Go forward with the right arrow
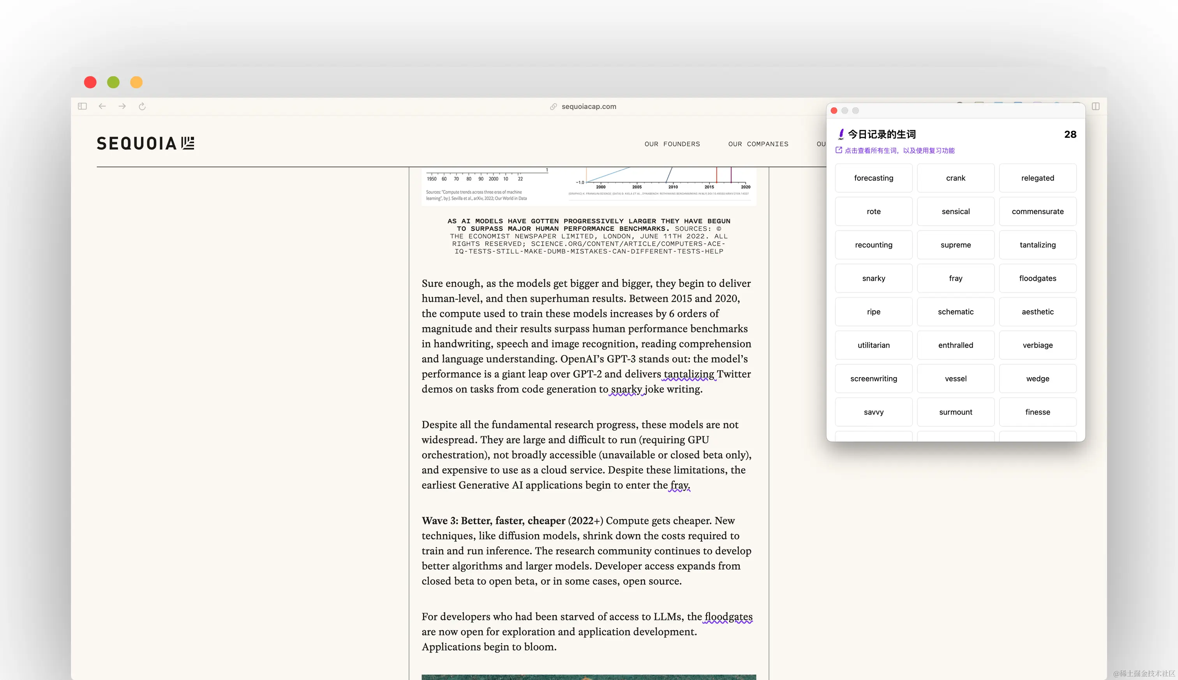The width and height of the screenshot is (1178, 680). (122, 107)
